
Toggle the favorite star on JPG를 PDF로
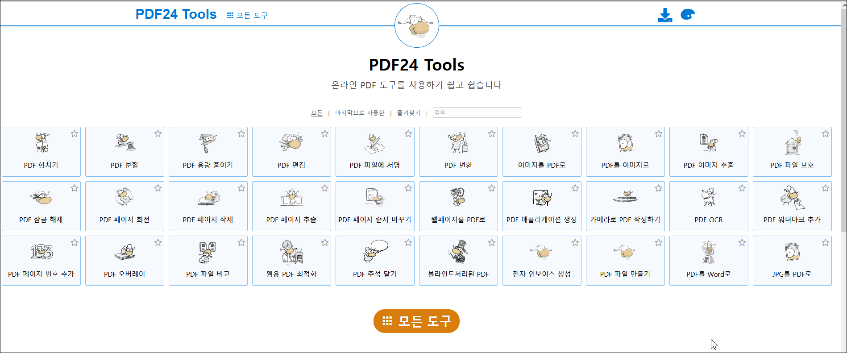point(826,242)
